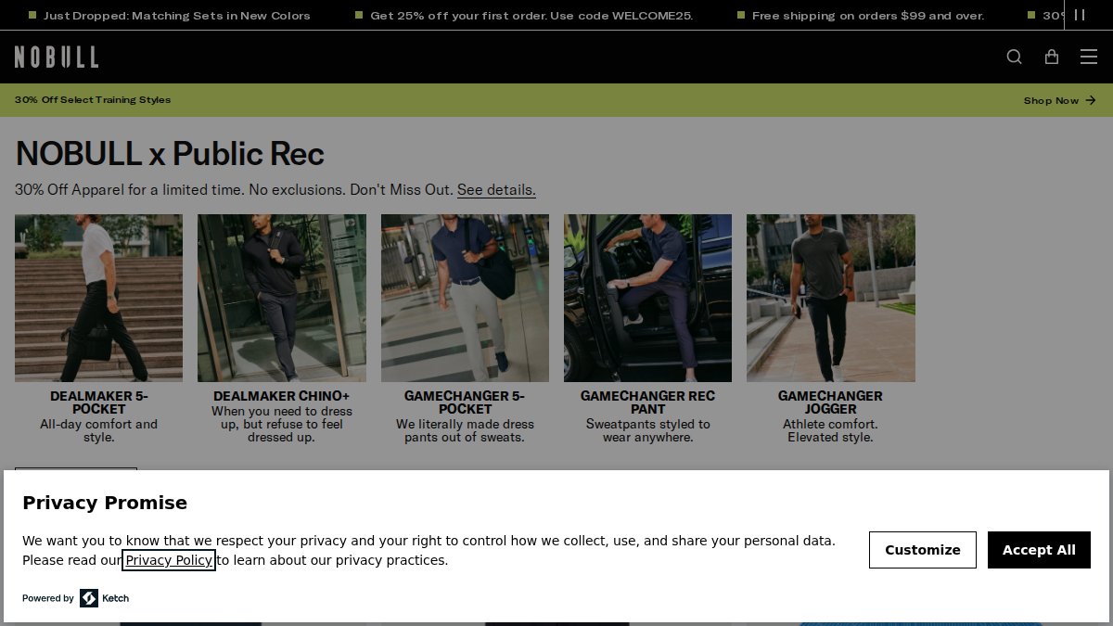Open the search magnifier icon
Viewport: 1113px width, 626px height.
tap(1015, 57)
